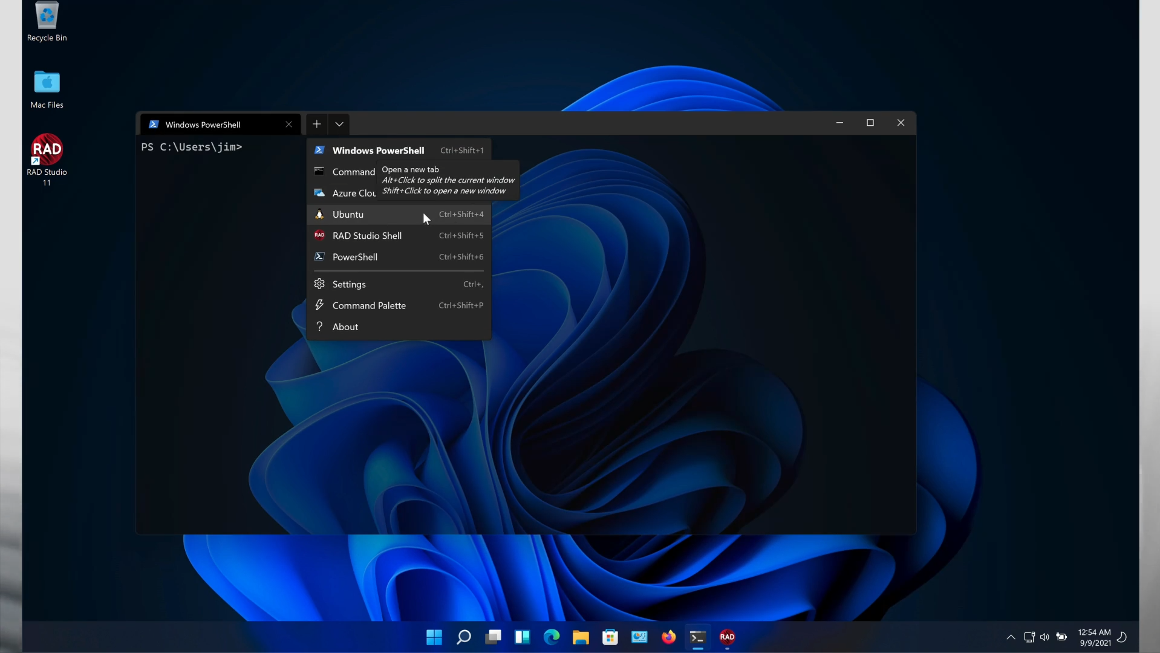Open Settings from dropdown menu
The image size is (1160, 653).
(x=399, y=284)
